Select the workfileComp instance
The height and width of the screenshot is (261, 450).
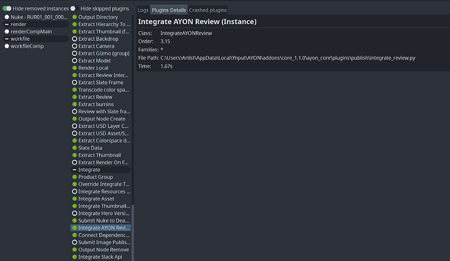pyautogui.click(x=36, y=46)
